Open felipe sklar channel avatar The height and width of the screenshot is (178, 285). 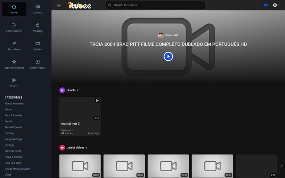click(x=161, y=35)
